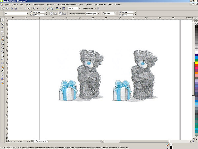
Task: Add page before via left page icon
Action: click(9, 141)
